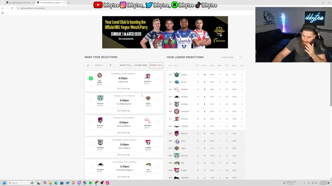Switch to the NRL Ladder Predictor tab
Viewport: 332px width, 186px height.
[51, 3]
